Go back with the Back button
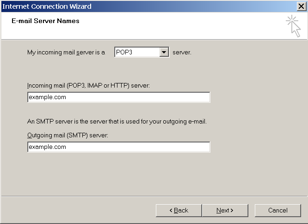The width and height of the screenshot is (308, 224). (179, 210)
